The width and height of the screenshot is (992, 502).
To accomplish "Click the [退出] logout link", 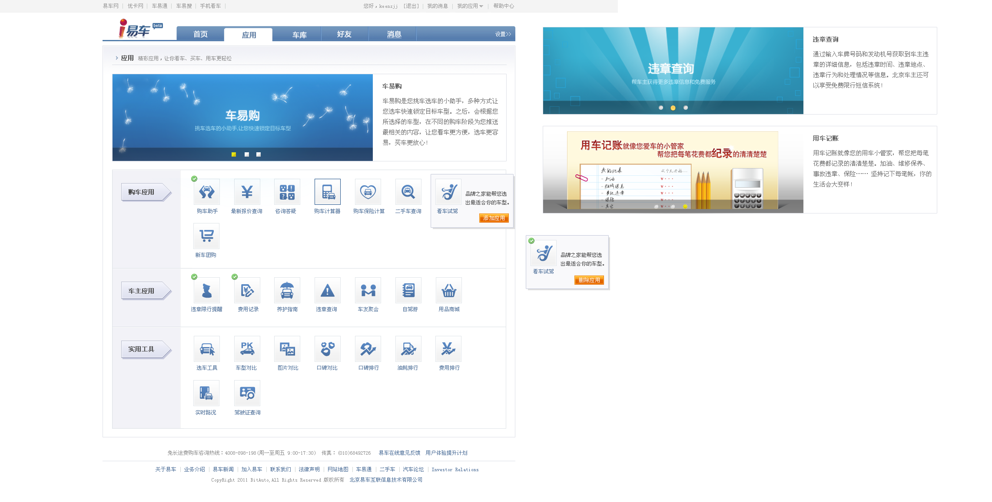I will 411,6.
